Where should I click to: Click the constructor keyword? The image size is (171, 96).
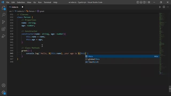click(28, 34)
